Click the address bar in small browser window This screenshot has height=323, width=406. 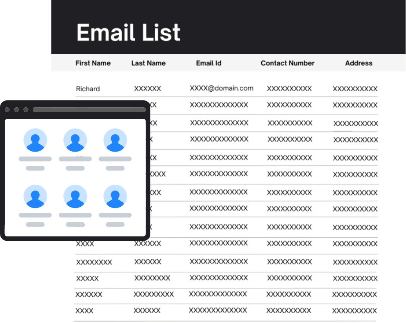(89, 110)
